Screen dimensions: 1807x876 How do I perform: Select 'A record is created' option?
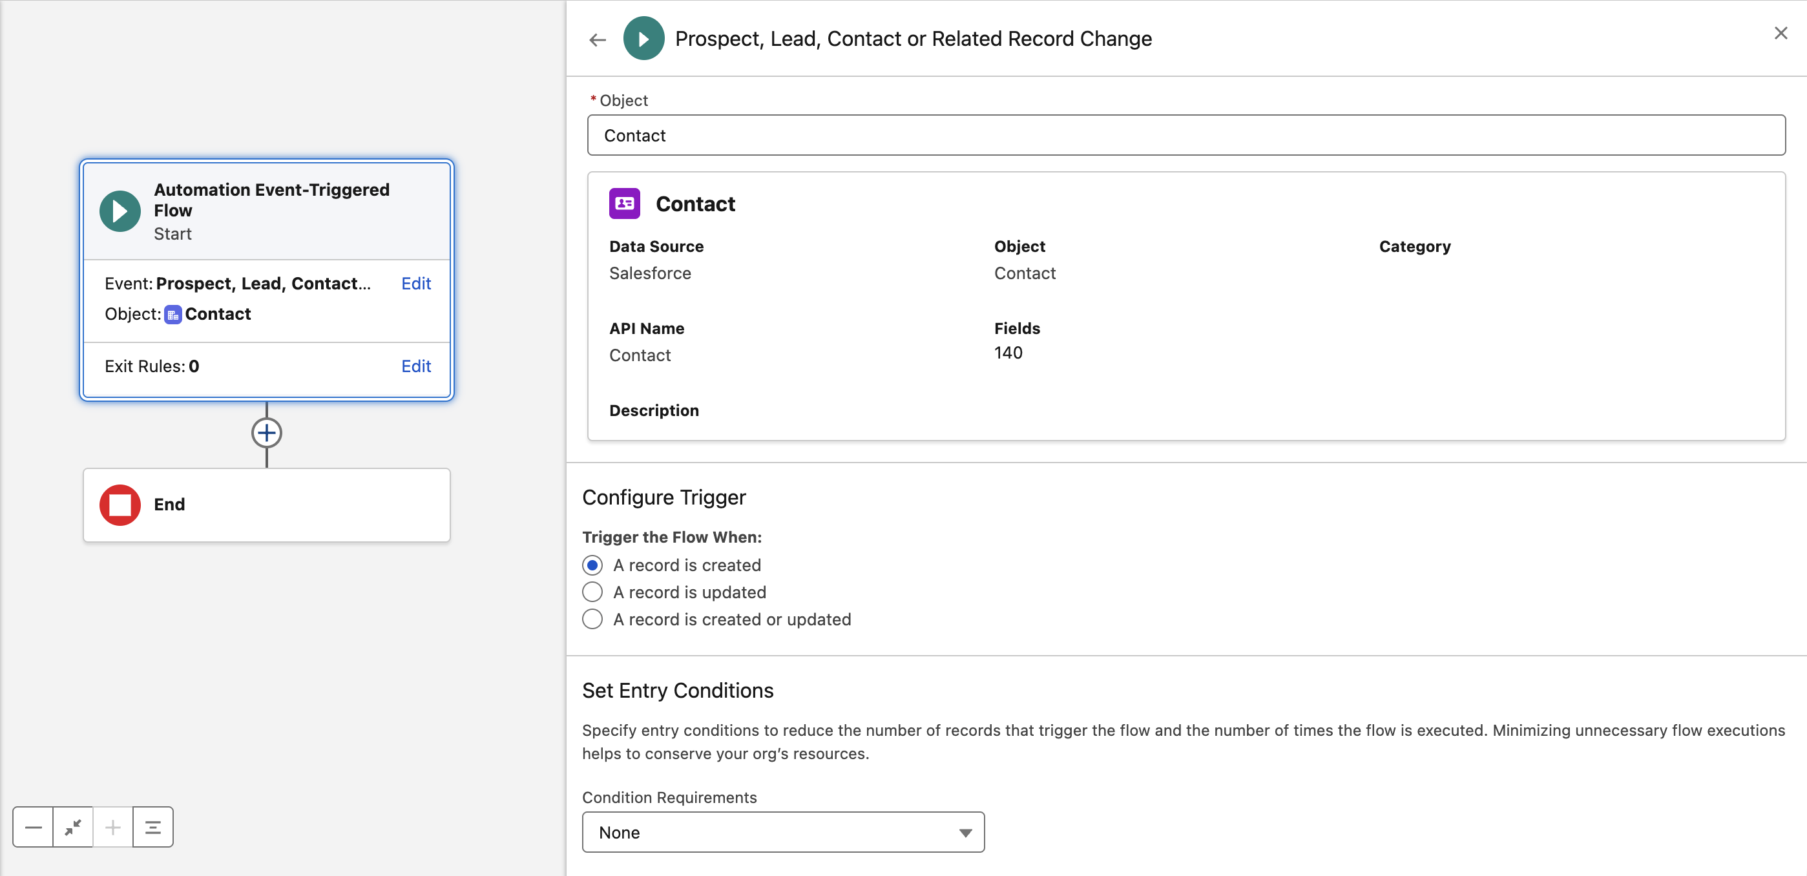click(592, 565)
